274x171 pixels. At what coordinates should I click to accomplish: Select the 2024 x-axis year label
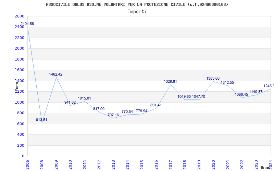[x=271, y=163]
